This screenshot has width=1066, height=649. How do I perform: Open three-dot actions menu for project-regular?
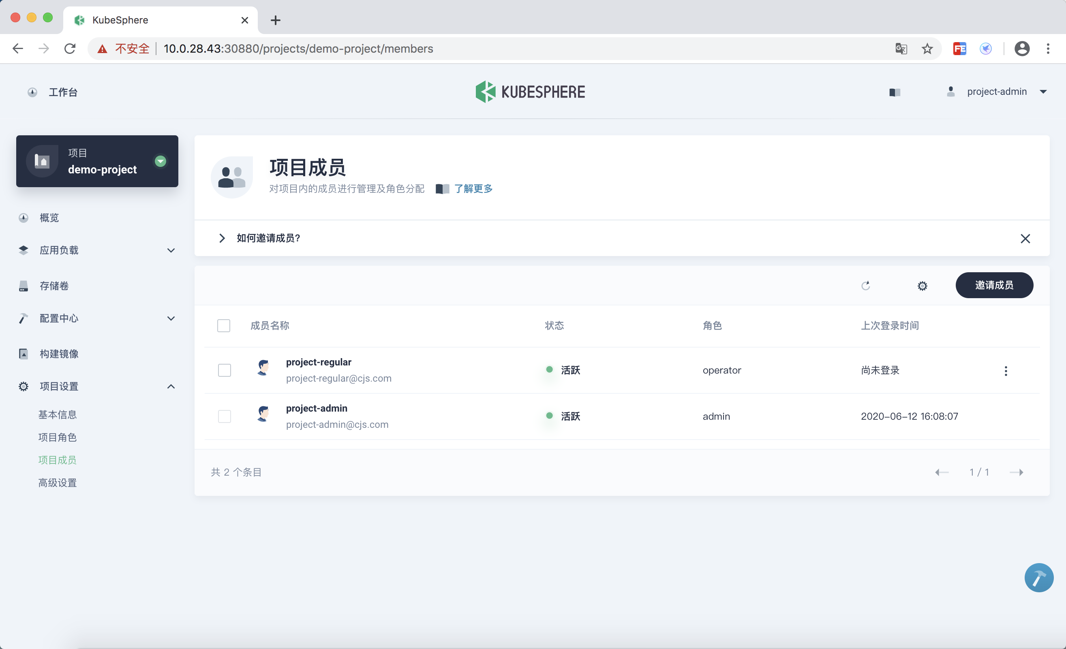coord(1006,371)
